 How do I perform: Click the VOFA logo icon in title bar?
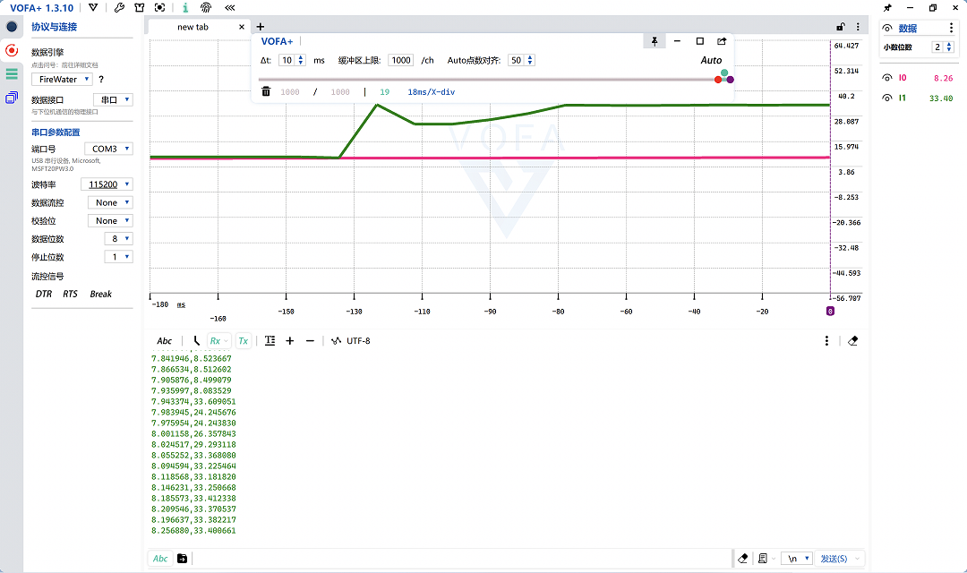93,7
